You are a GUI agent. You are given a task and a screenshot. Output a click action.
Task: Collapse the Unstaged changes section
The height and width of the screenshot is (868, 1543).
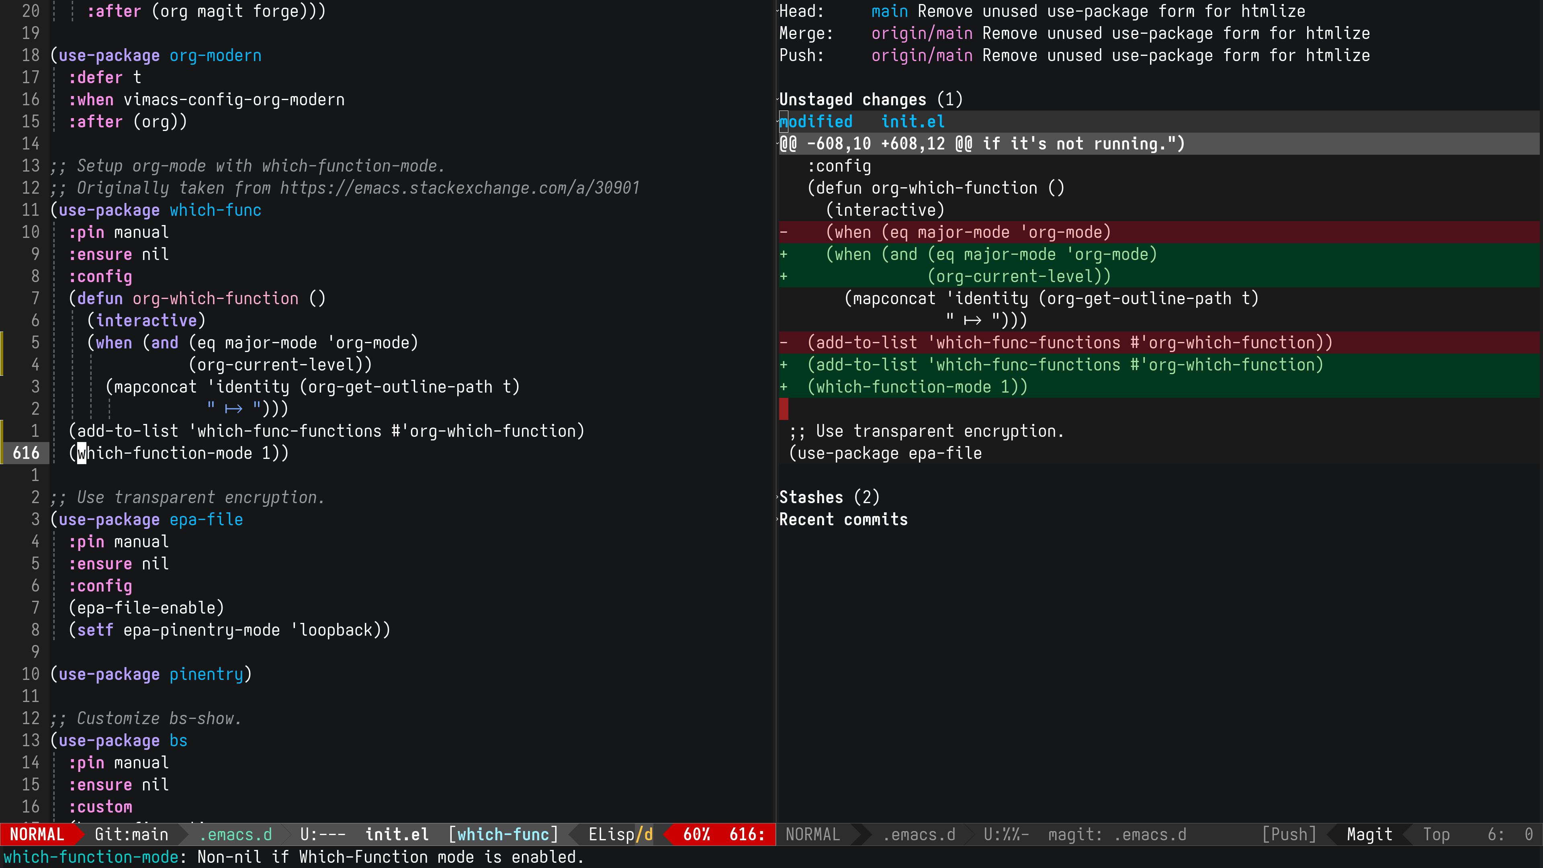click(870, 99)
